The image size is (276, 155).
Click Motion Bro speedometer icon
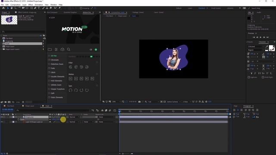[62, 50]
